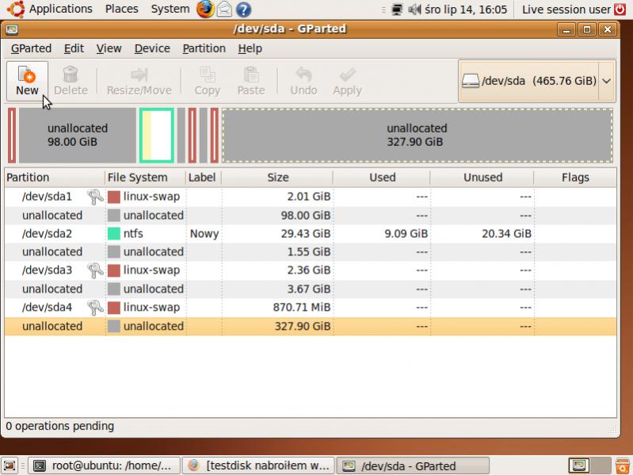
Task: Click the New partition toolbar icon
Action: point(27,75)
